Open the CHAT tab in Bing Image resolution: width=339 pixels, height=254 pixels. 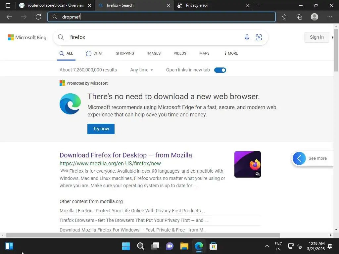(94, 53)
